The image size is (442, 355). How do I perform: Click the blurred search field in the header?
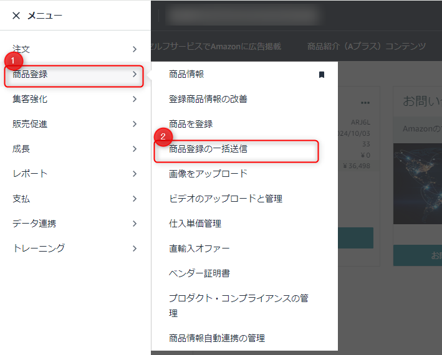tap(243, 15)
